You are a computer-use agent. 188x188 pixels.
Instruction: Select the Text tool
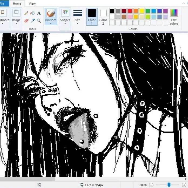click(39, 13)
